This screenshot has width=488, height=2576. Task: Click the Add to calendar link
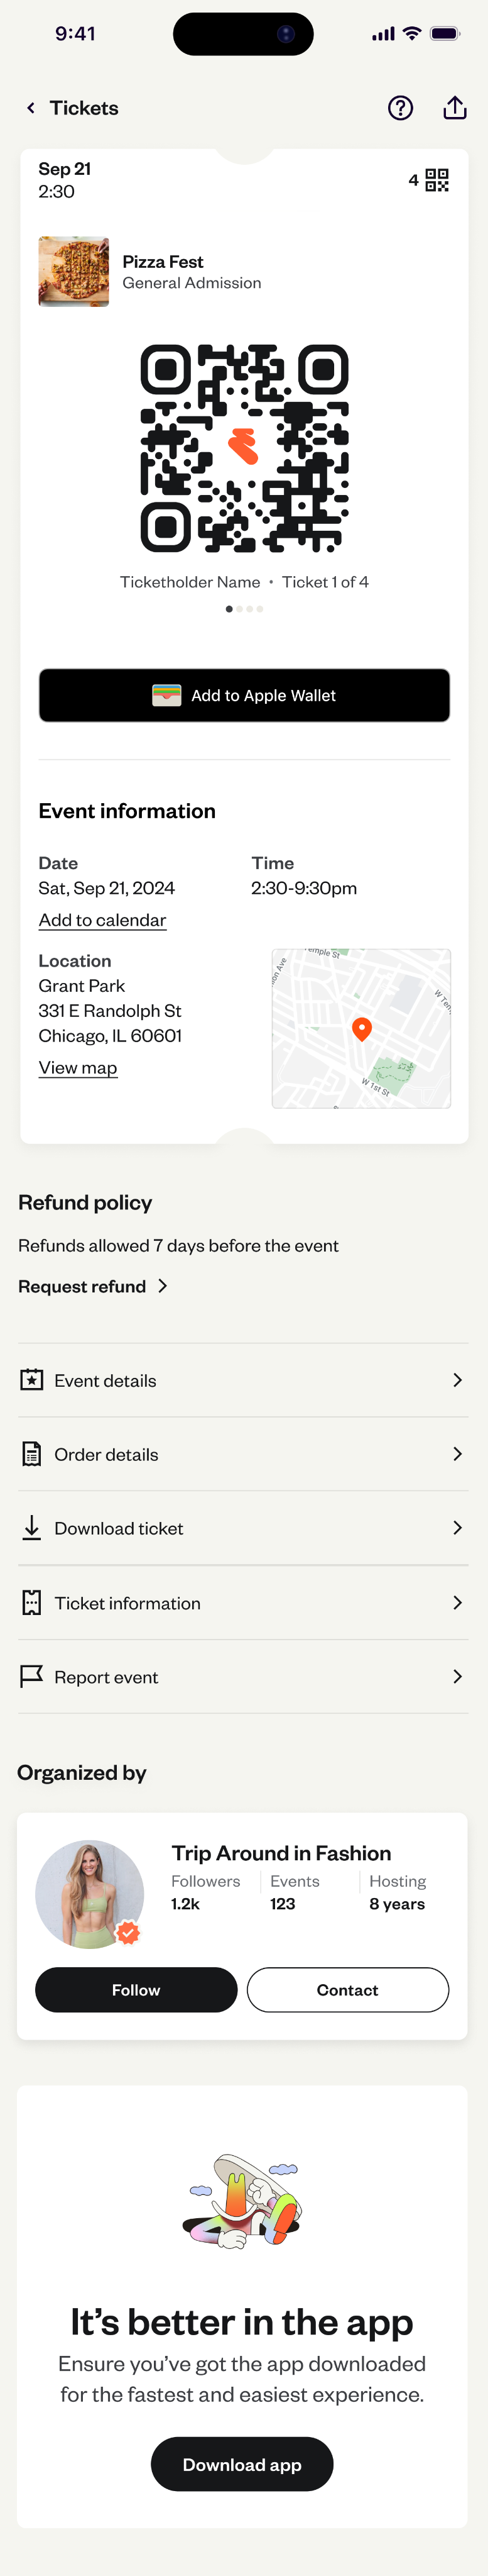[102, 920]
